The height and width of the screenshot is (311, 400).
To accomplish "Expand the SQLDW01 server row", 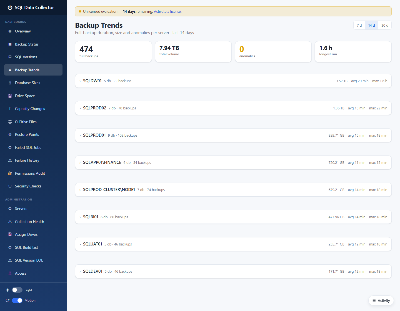I will 233,81.
